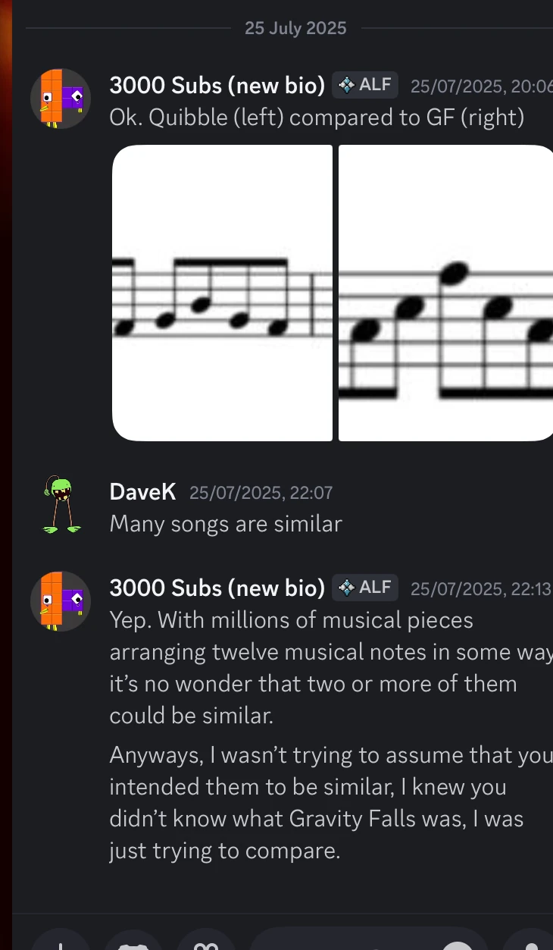Image resolution: width=553 pixels, height=950 pixels.
Task: Open the left Quibble sheet music image
Action: [x=222, y=293]
